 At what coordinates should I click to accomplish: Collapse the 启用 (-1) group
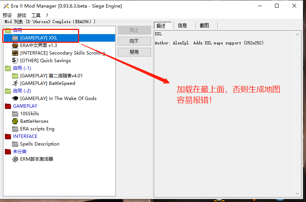8,68
